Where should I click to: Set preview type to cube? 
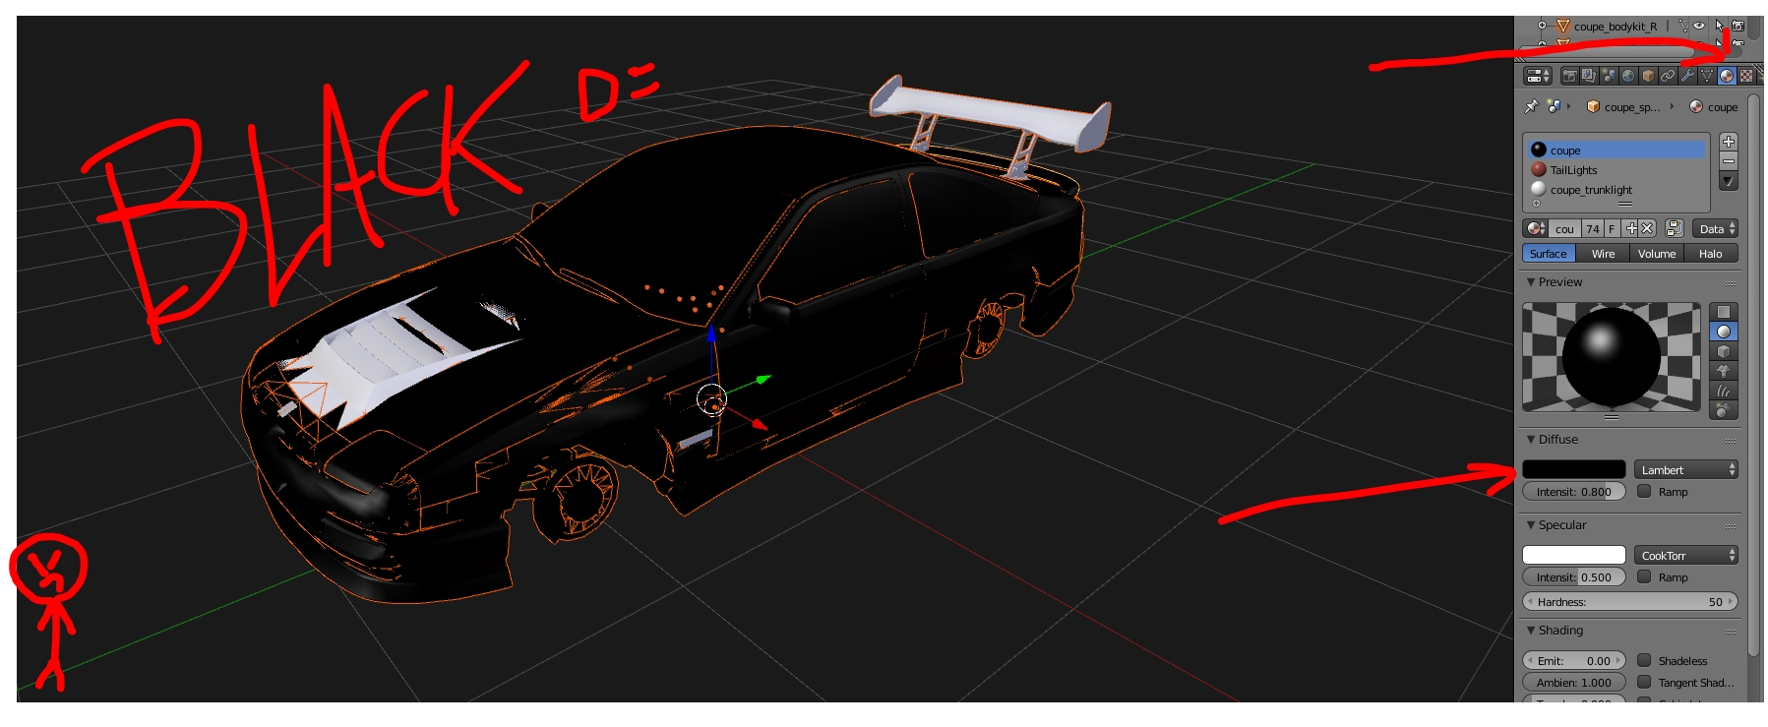pyautogui.click(x=1724, y=351)
